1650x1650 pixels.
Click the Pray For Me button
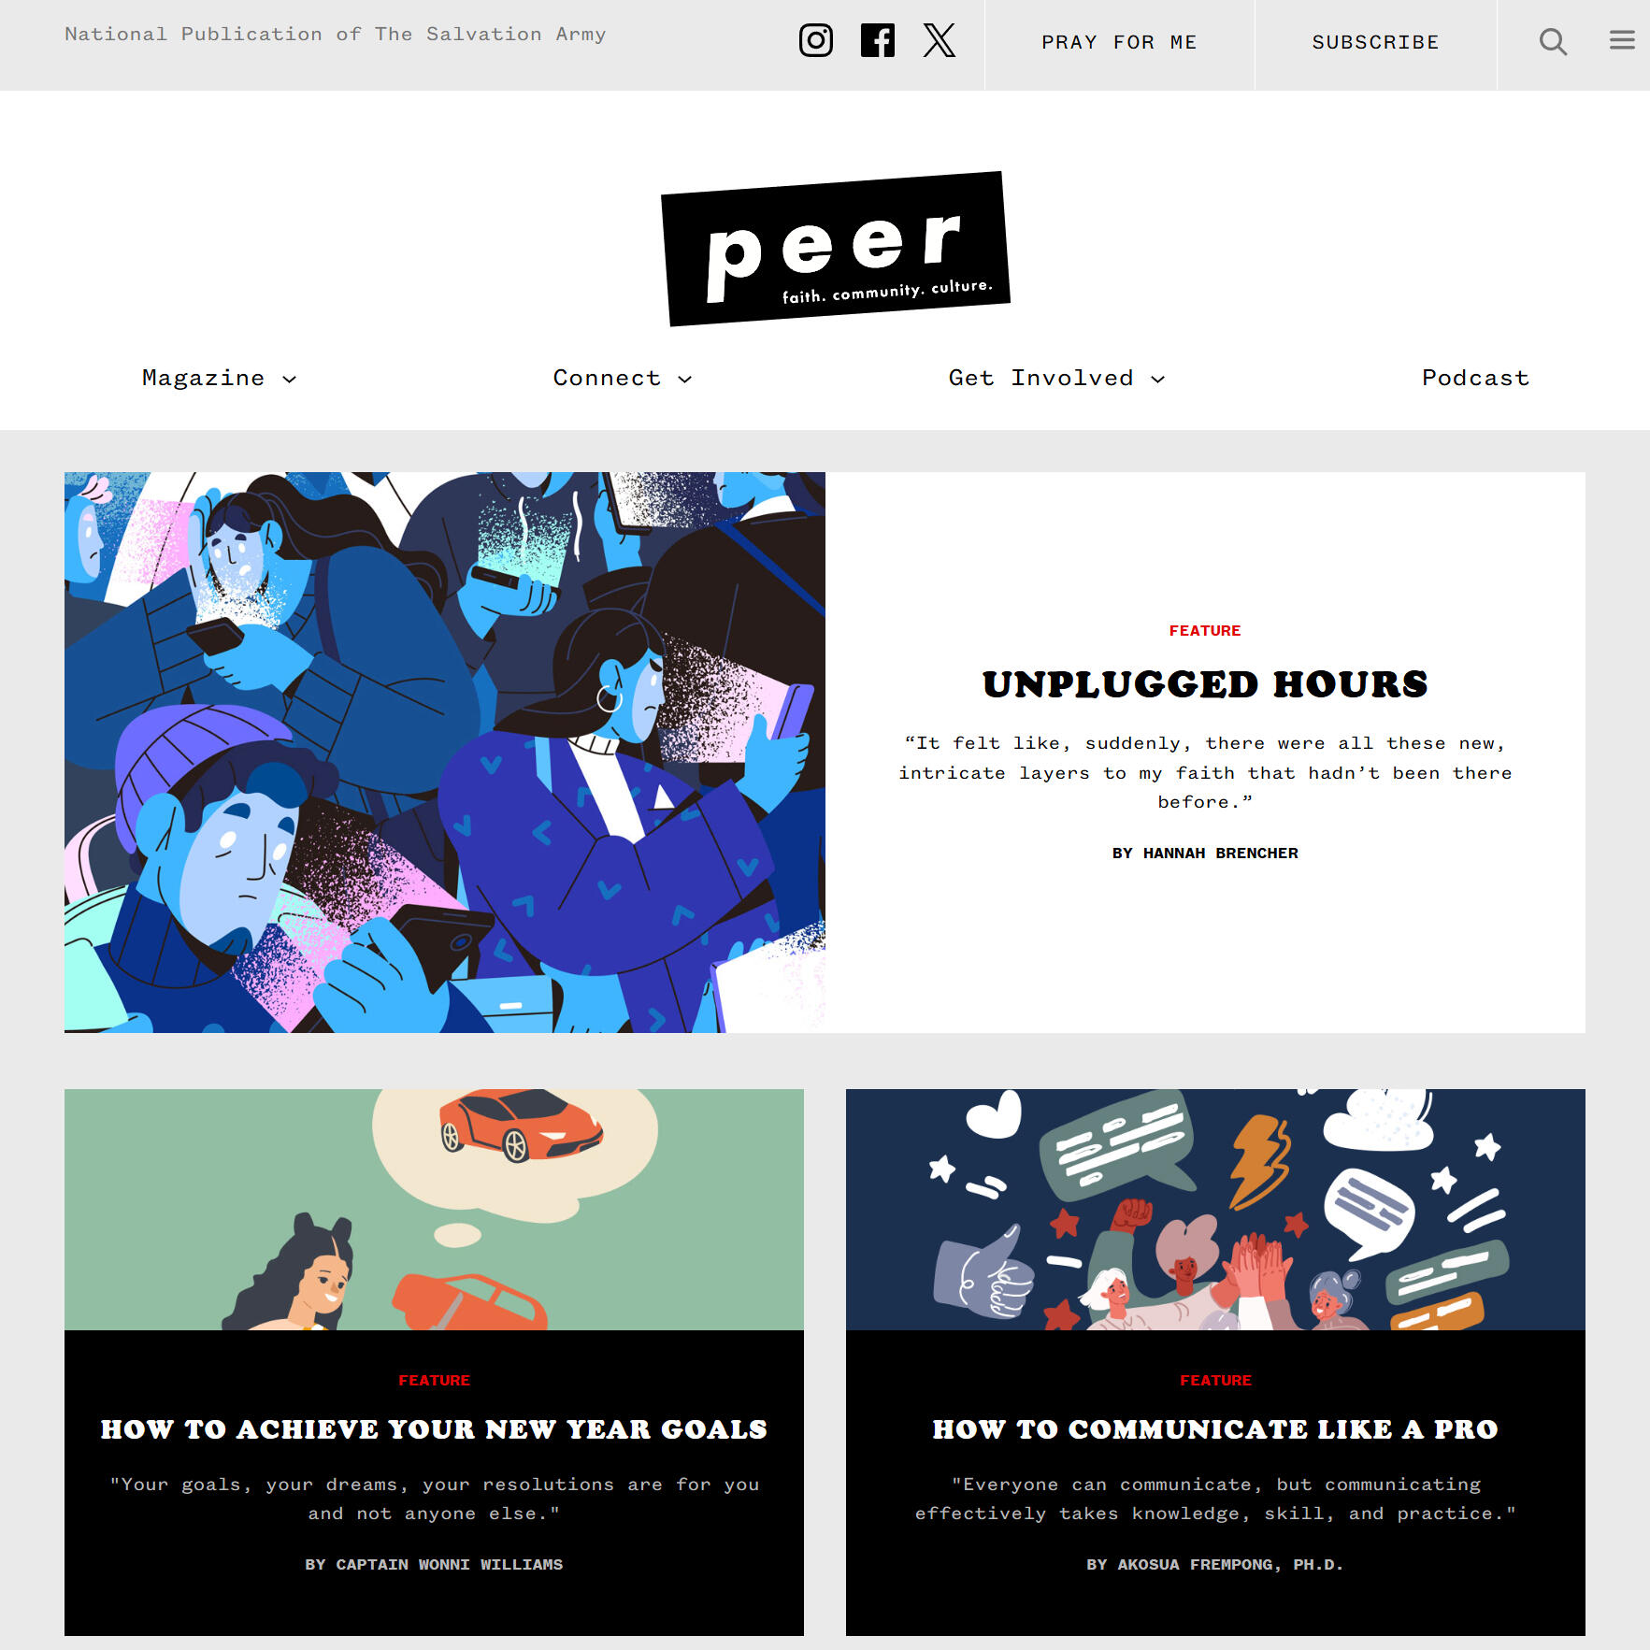tap(1119, 42)
